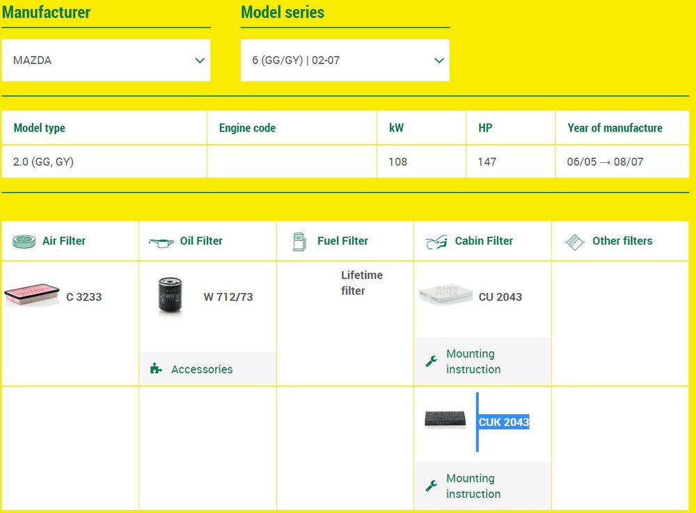The image size is (696, 513).
Task: Click wrench icon under CUK 2043
Action: pos(432,486)
